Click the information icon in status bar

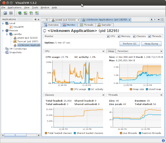click(x=163, y=140)
